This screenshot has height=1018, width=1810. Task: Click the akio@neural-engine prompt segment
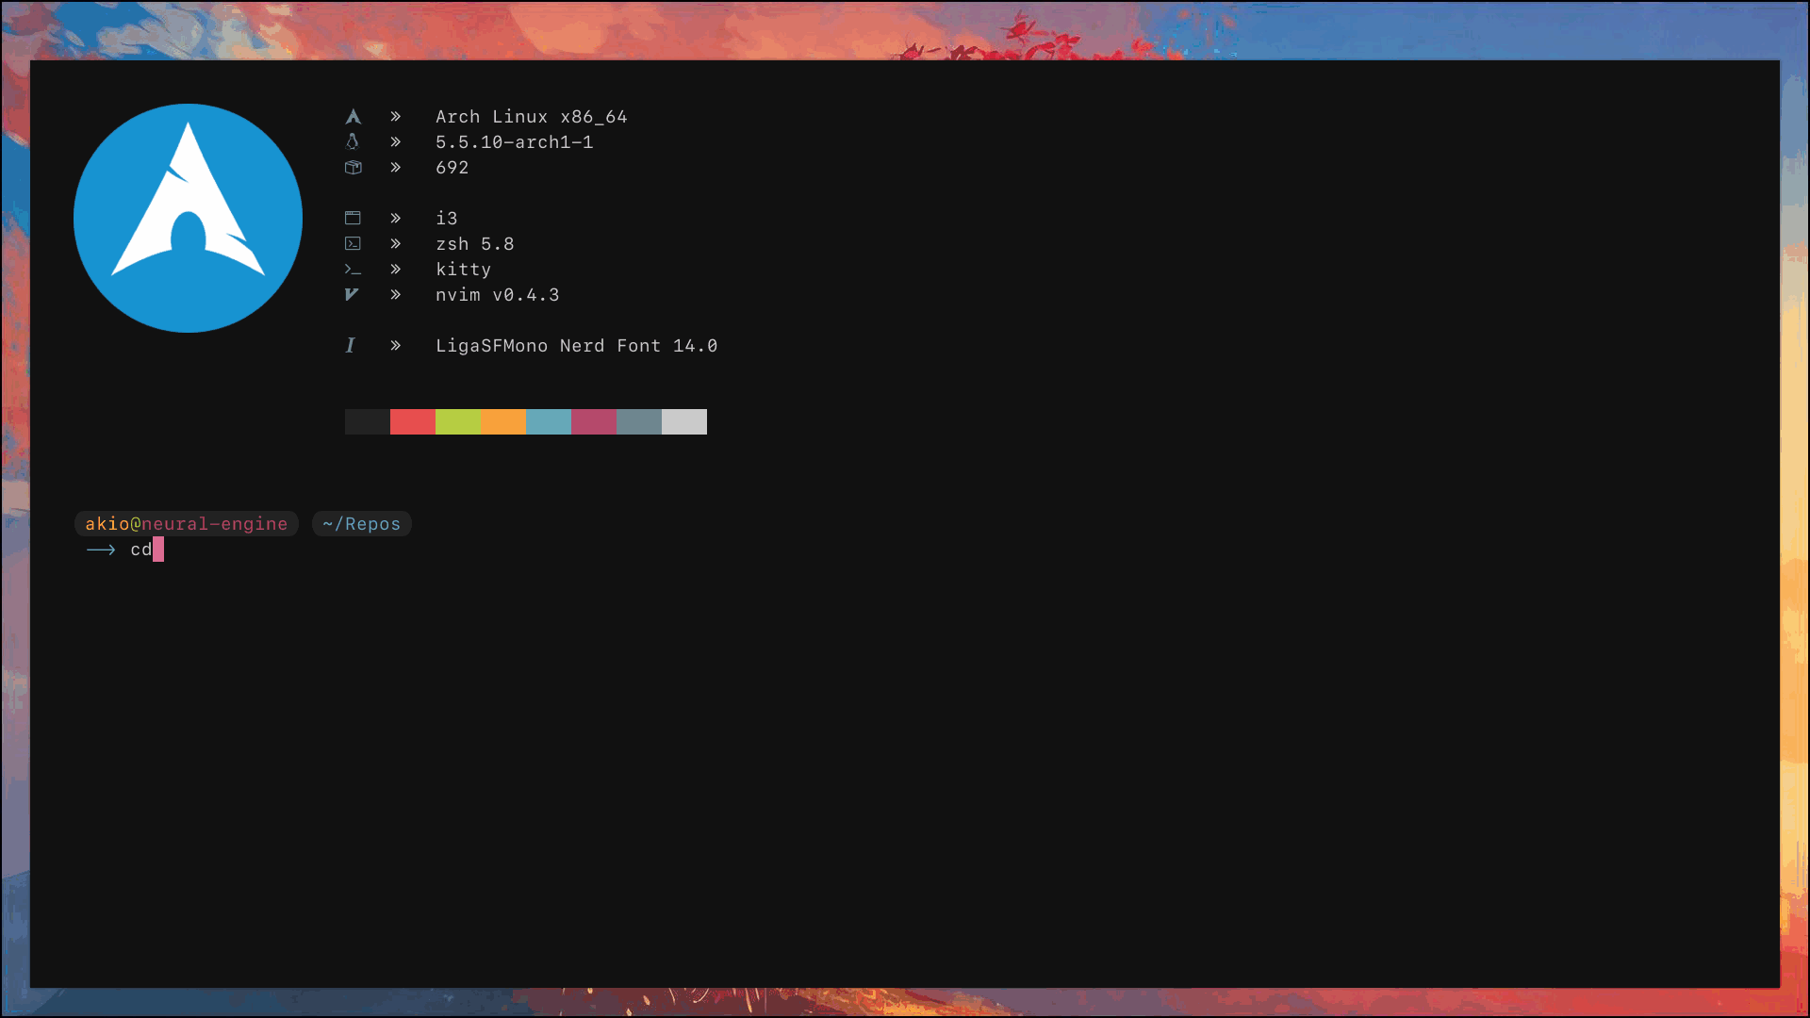[x=187, y=524]
